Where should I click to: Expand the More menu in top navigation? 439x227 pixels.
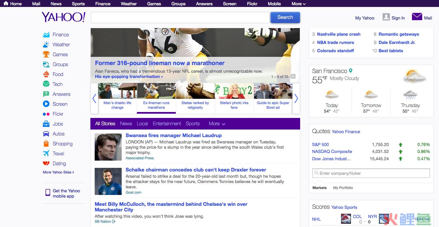[298, 4]
